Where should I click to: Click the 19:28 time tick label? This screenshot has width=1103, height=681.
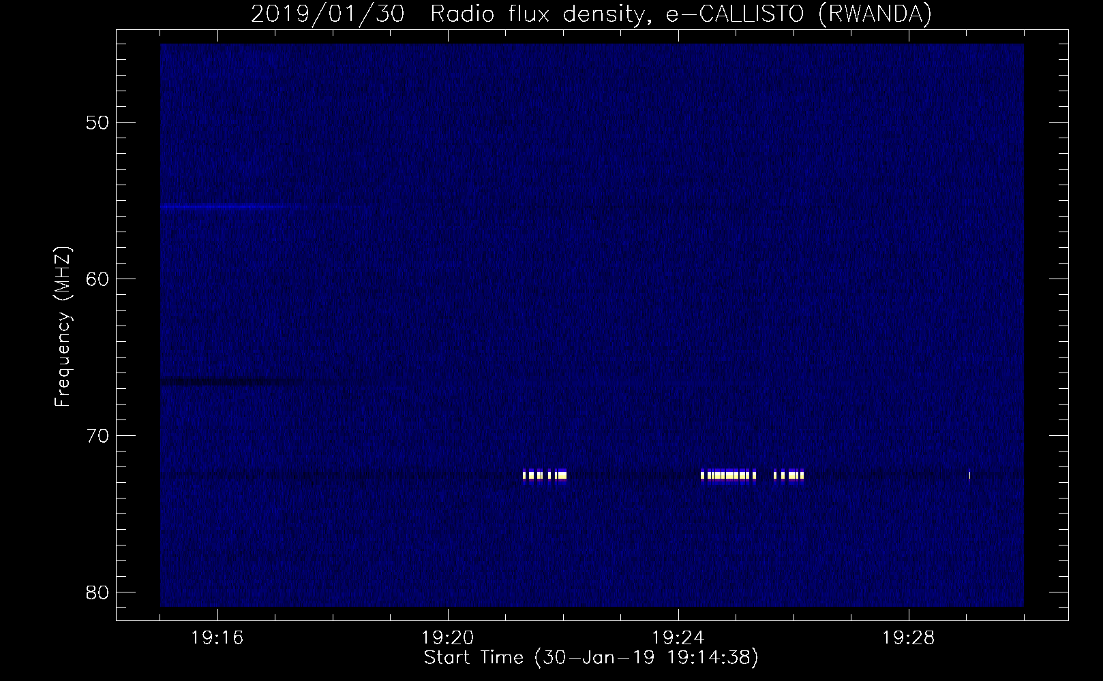coord(909,638)
